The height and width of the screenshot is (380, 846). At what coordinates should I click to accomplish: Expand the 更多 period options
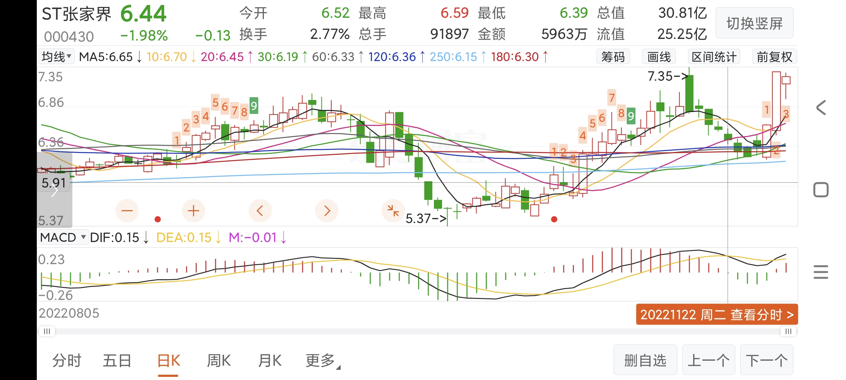pyautogui.click(x=323, y=361)
